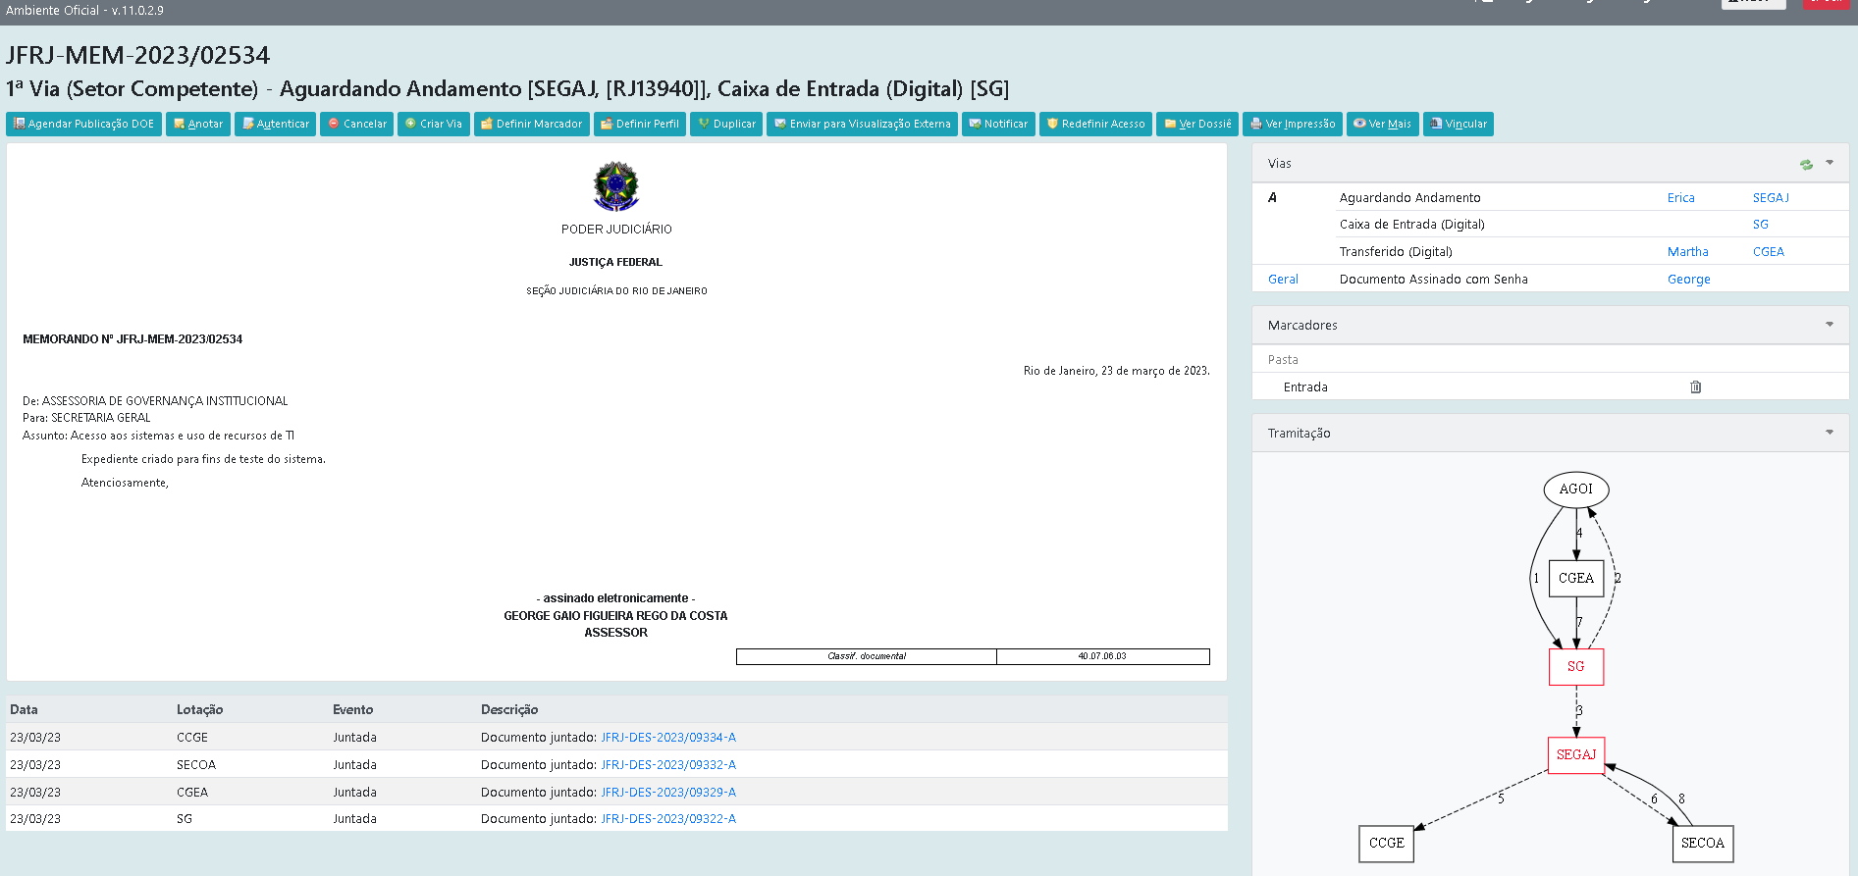Click the CCGE cell in Lotação column

(x=192, y=738)
